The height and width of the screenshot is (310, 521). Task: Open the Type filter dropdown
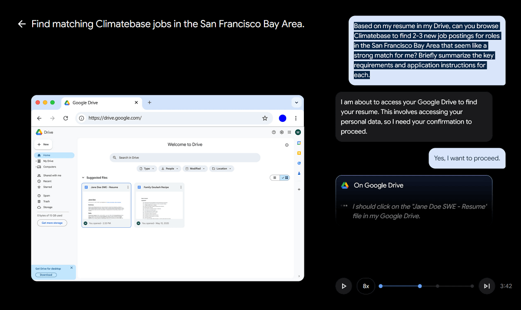tap(147, 169)
